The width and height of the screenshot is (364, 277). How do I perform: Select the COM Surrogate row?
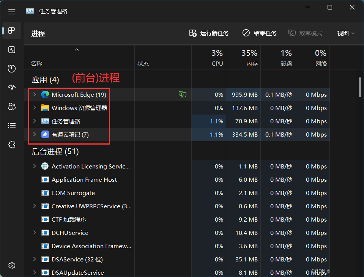pyautogui.click(x=176, y=193)
